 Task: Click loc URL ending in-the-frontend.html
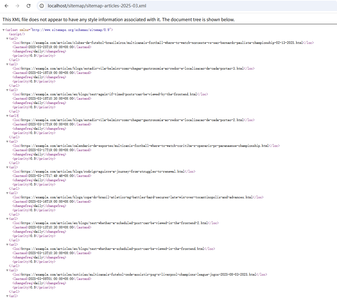click(x=113, y=249)
